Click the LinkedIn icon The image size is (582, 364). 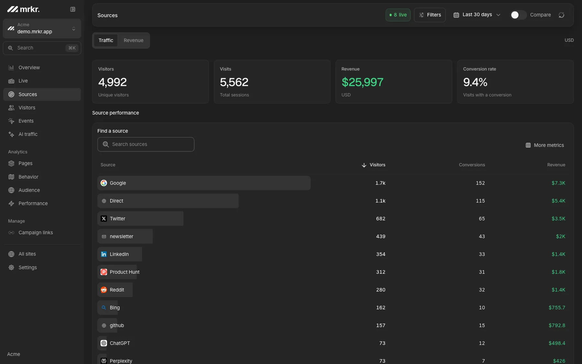[104, 254]
